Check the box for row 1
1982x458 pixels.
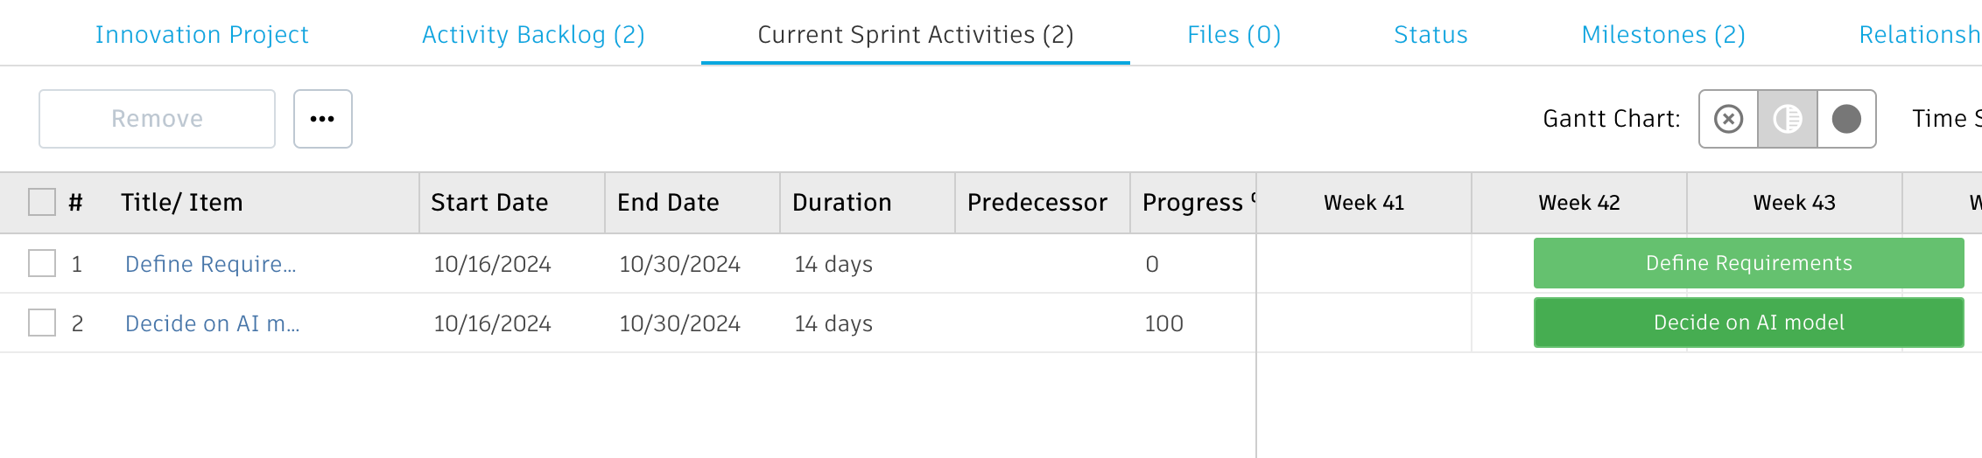tap(42, 263)
